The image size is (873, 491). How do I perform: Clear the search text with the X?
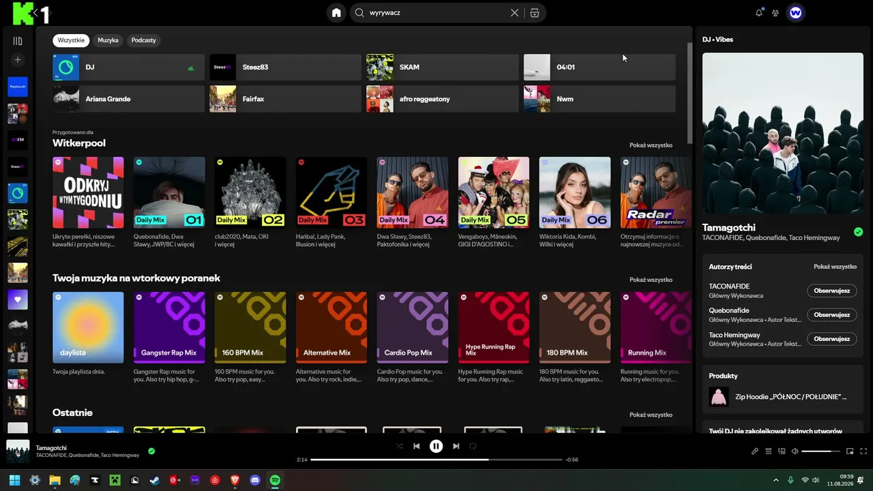click(x=515, y=13)
